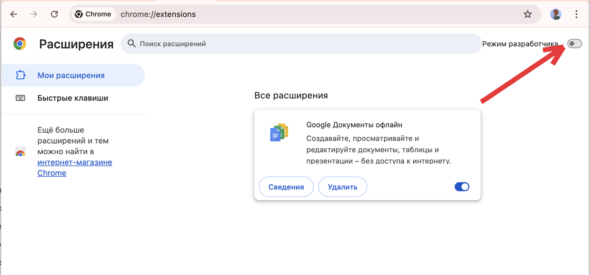Click the Режим разработчика label
590x275 pixels.
520,44
